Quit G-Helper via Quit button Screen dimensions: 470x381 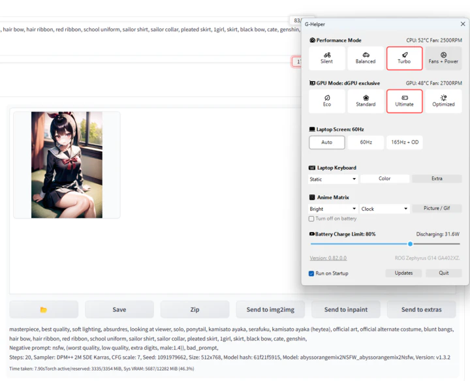444,273
